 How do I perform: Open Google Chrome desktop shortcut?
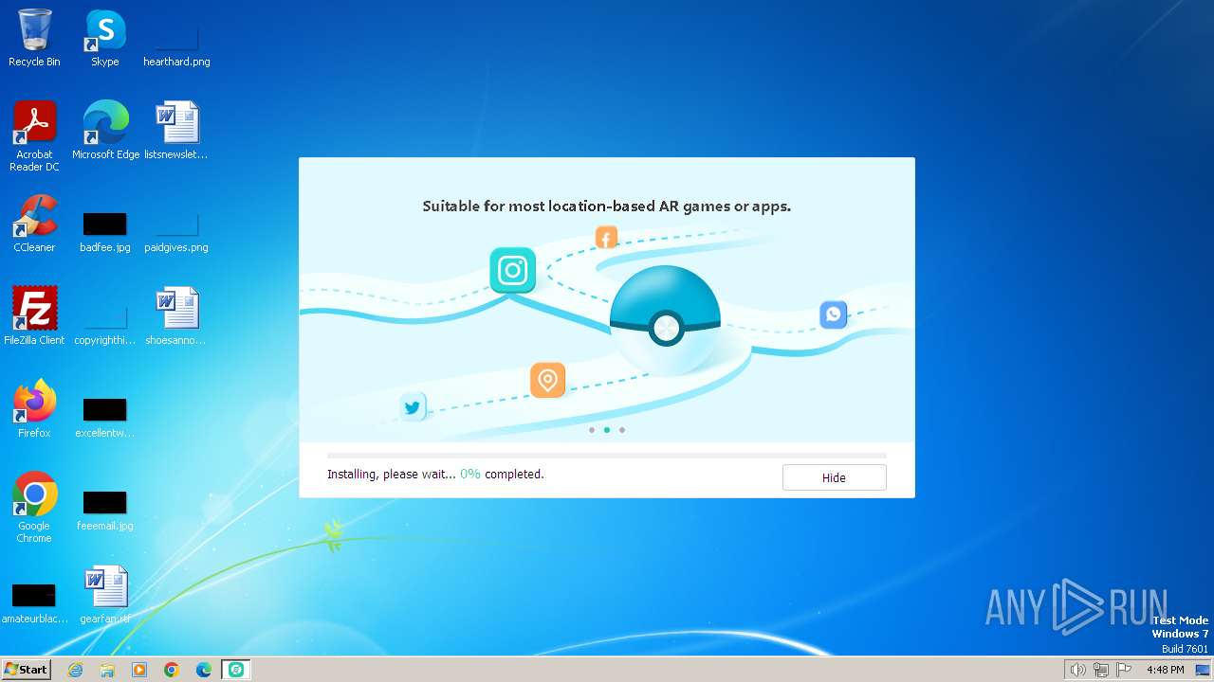click(x=34, y=508)
